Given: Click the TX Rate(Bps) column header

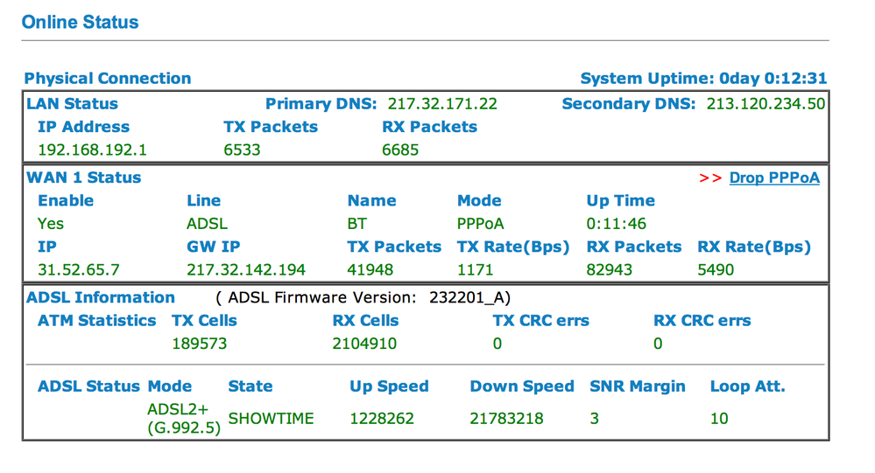Looking at the screenshot, I should click(513, 247).
